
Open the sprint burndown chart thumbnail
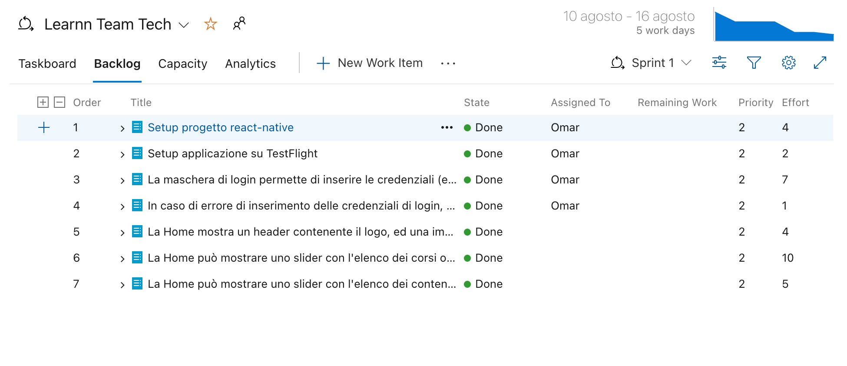point(774,25)
